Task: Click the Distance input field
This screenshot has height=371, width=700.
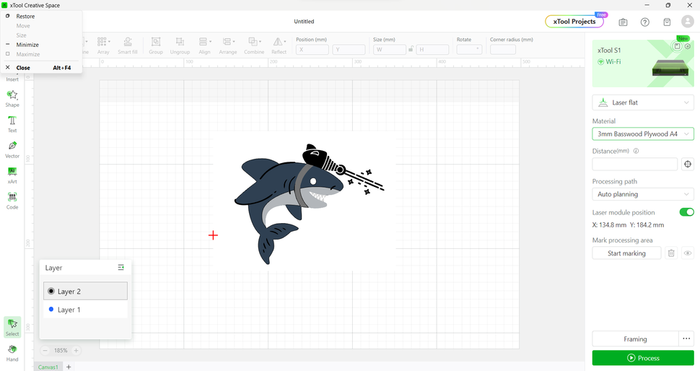Action: click(634, 165)
